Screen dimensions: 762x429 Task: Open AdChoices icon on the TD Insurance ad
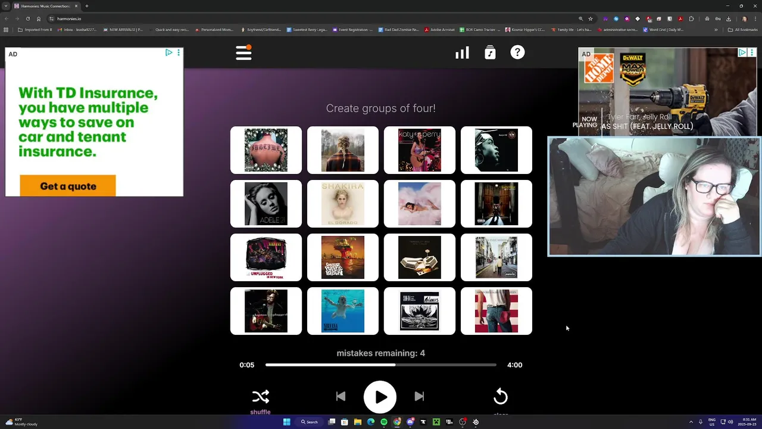tap(169, 53)
